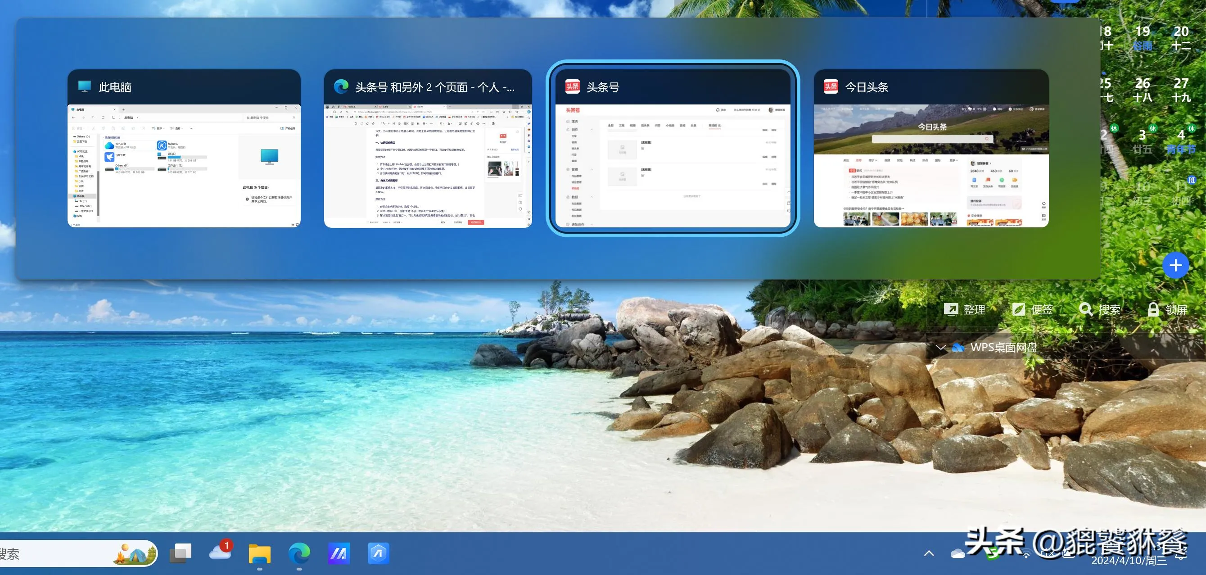Open the cloud app with red badge

point(220,553)
